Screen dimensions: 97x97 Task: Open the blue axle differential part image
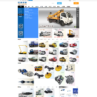[x=26, y=71]
